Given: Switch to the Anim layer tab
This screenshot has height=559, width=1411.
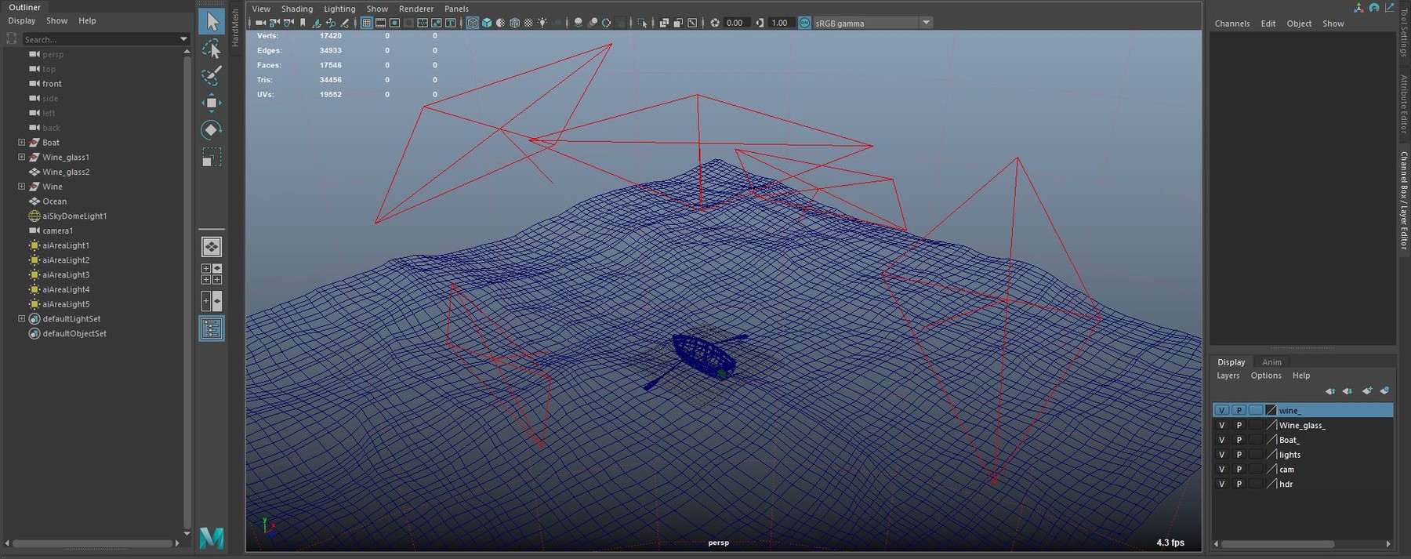Looking at the screenshot, I should pos(1271,362).
